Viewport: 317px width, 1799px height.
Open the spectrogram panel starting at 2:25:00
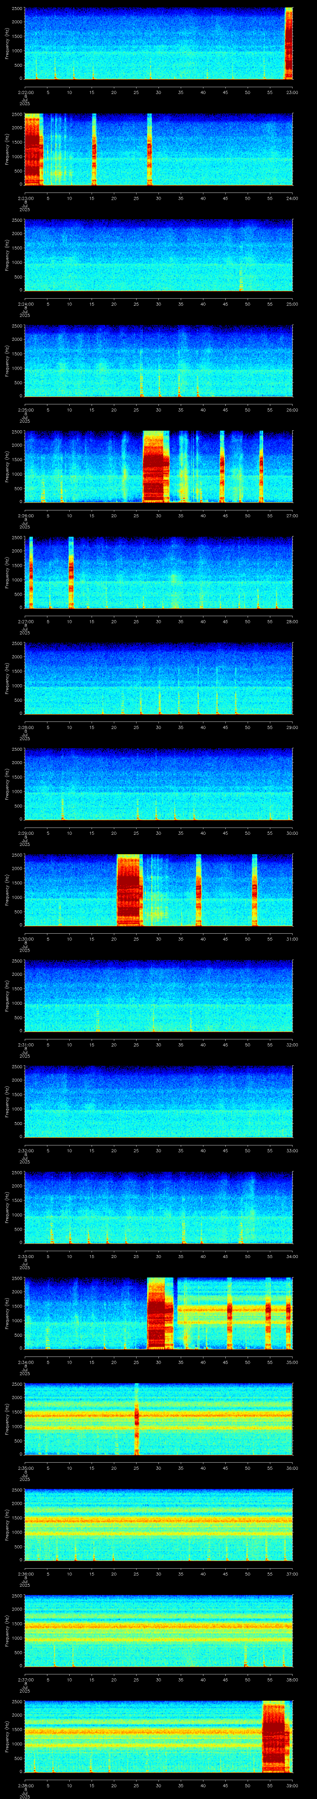click(x=158, y=361)
